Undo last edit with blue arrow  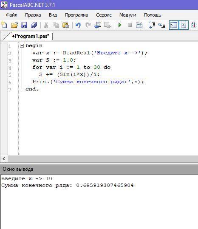click(78, 25)
